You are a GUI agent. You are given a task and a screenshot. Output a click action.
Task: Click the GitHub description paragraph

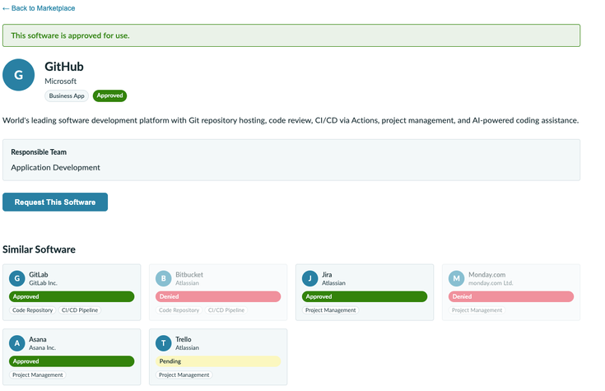point(291,120)
